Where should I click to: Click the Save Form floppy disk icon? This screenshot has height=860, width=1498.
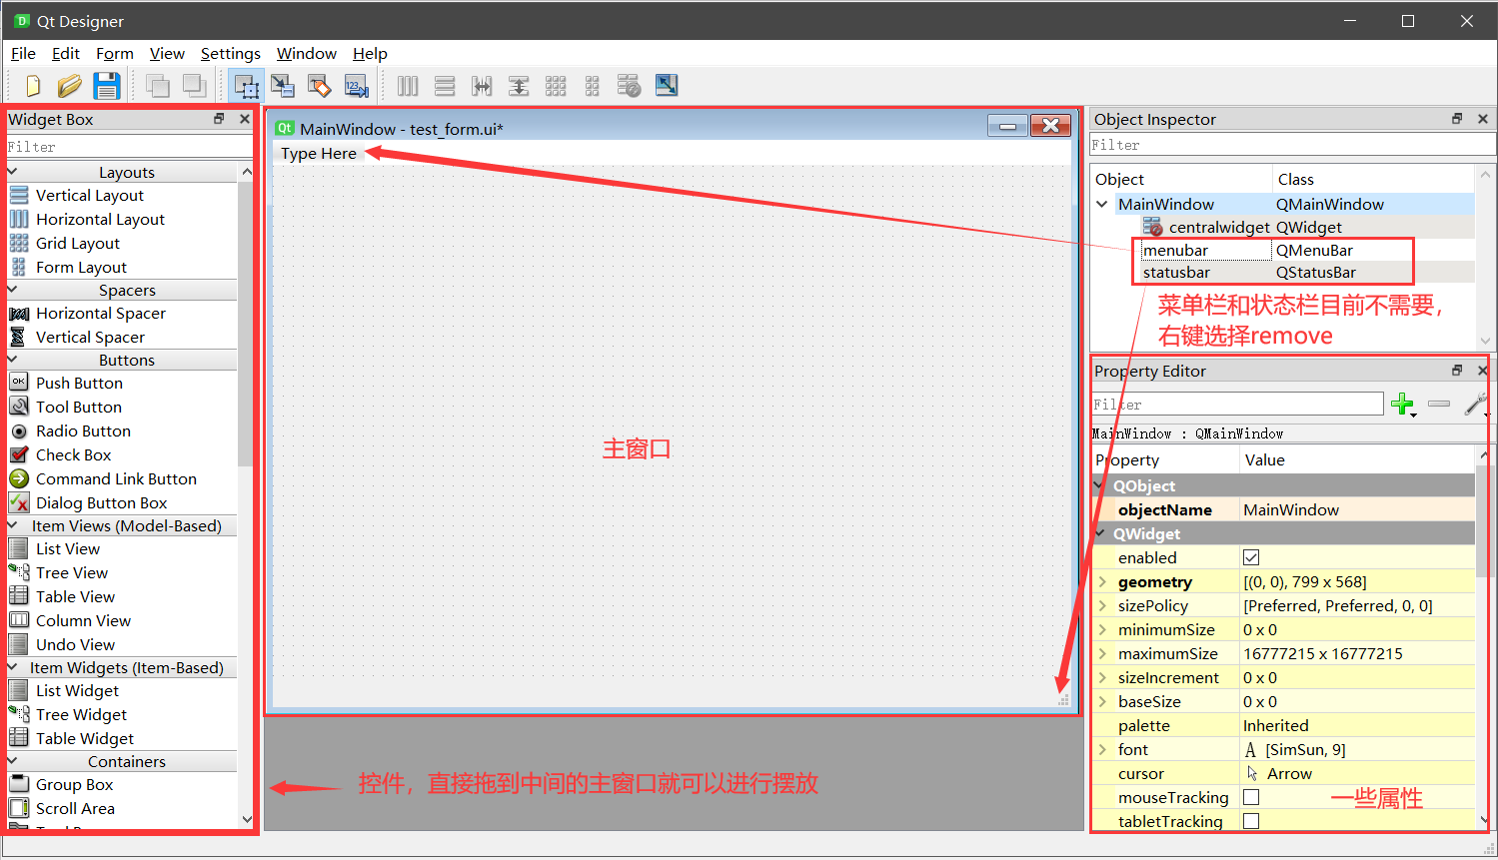[107, 86]
